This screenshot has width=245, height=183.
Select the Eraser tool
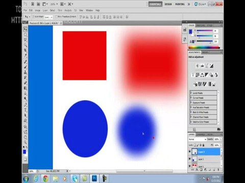coord(26,83)
